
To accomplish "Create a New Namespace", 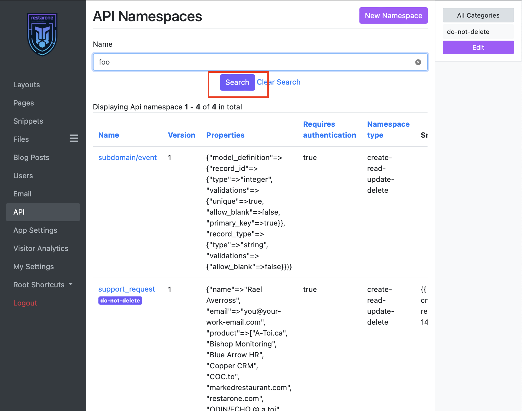I will tap(393, 15).
